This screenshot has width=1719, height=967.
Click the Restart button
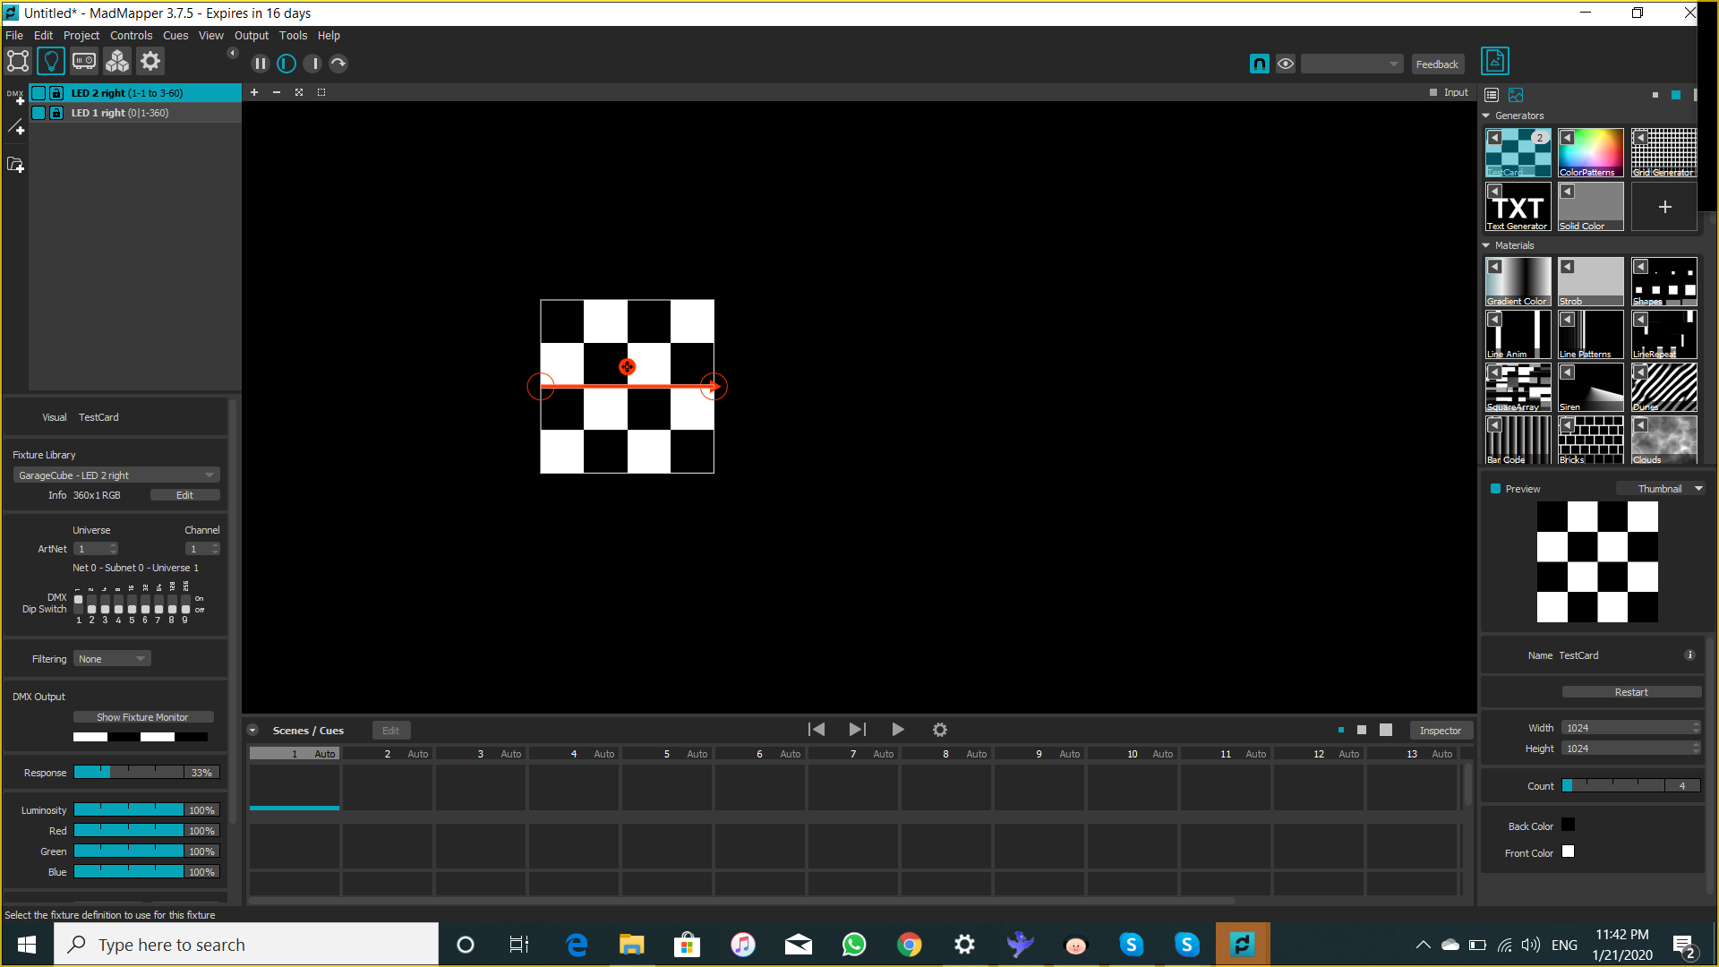(x=1631, y=692)
